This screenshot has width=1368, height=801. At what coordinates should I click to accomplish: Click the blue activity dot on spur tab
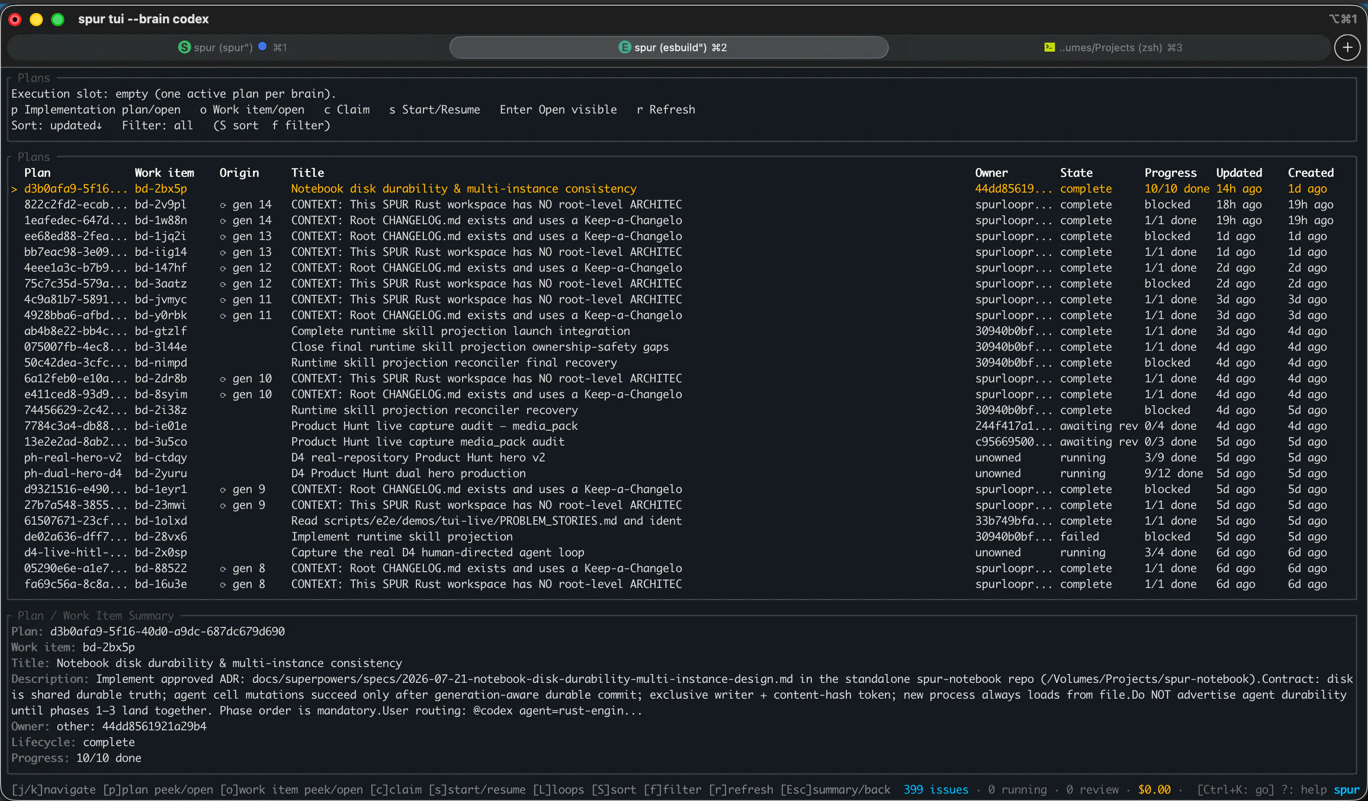262,47
